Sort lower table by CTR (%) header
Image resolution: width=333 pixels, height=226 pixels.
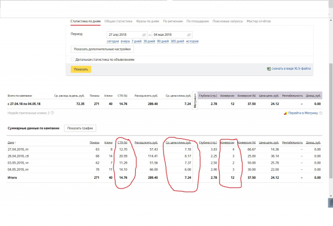[x=123, y=143]
